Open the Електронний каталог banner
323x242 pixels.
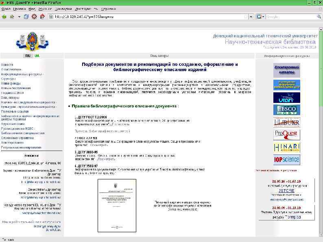coord(286,70)
